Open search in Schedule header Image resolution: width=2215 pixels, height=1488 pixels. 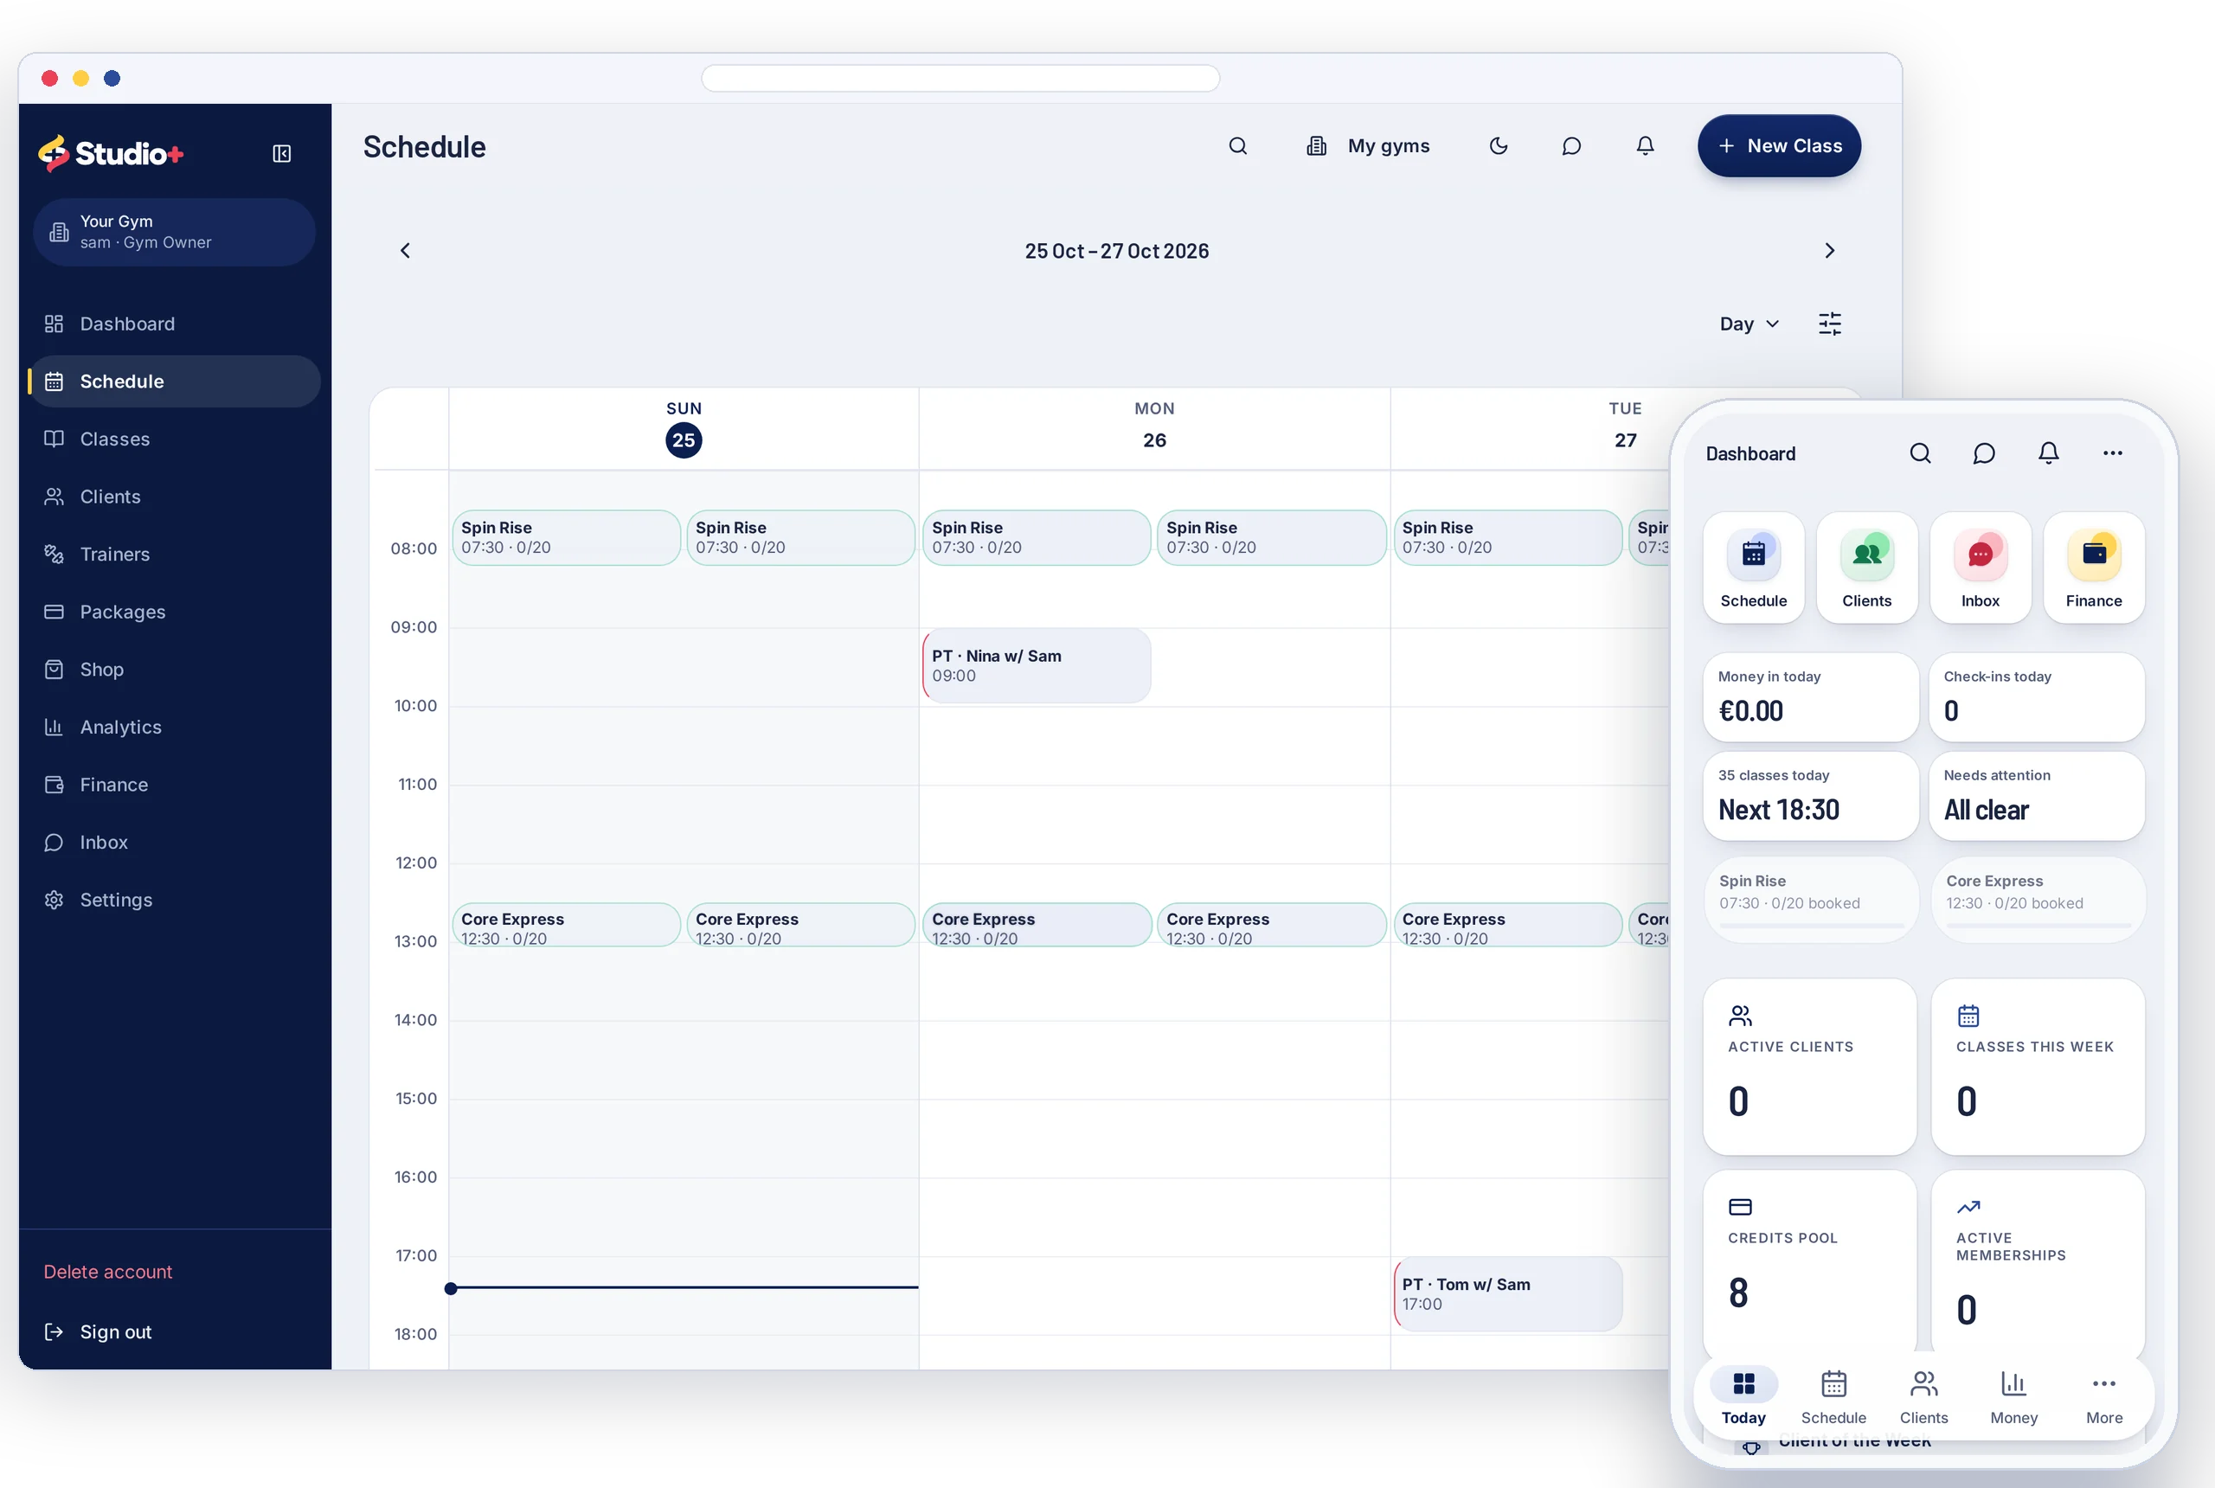[x=1237, y=146]
